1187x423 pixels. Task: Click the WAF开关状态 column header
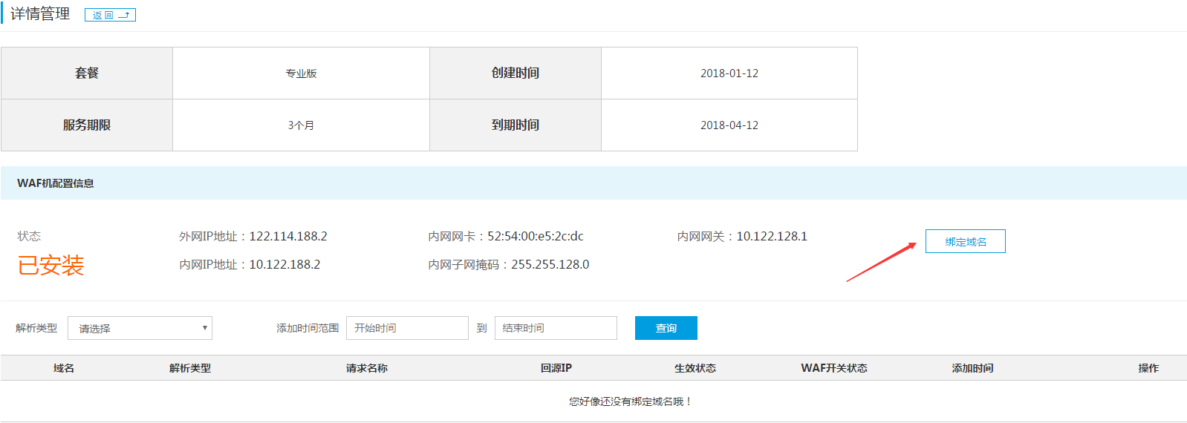click(x=834, y=368)
